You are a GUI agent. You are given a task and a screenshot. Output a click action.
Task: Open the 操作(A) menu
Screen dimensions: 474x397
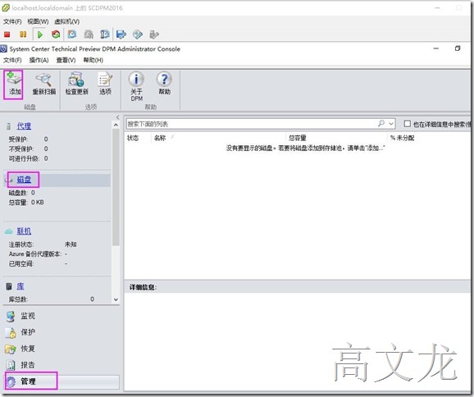pos(39,60)
